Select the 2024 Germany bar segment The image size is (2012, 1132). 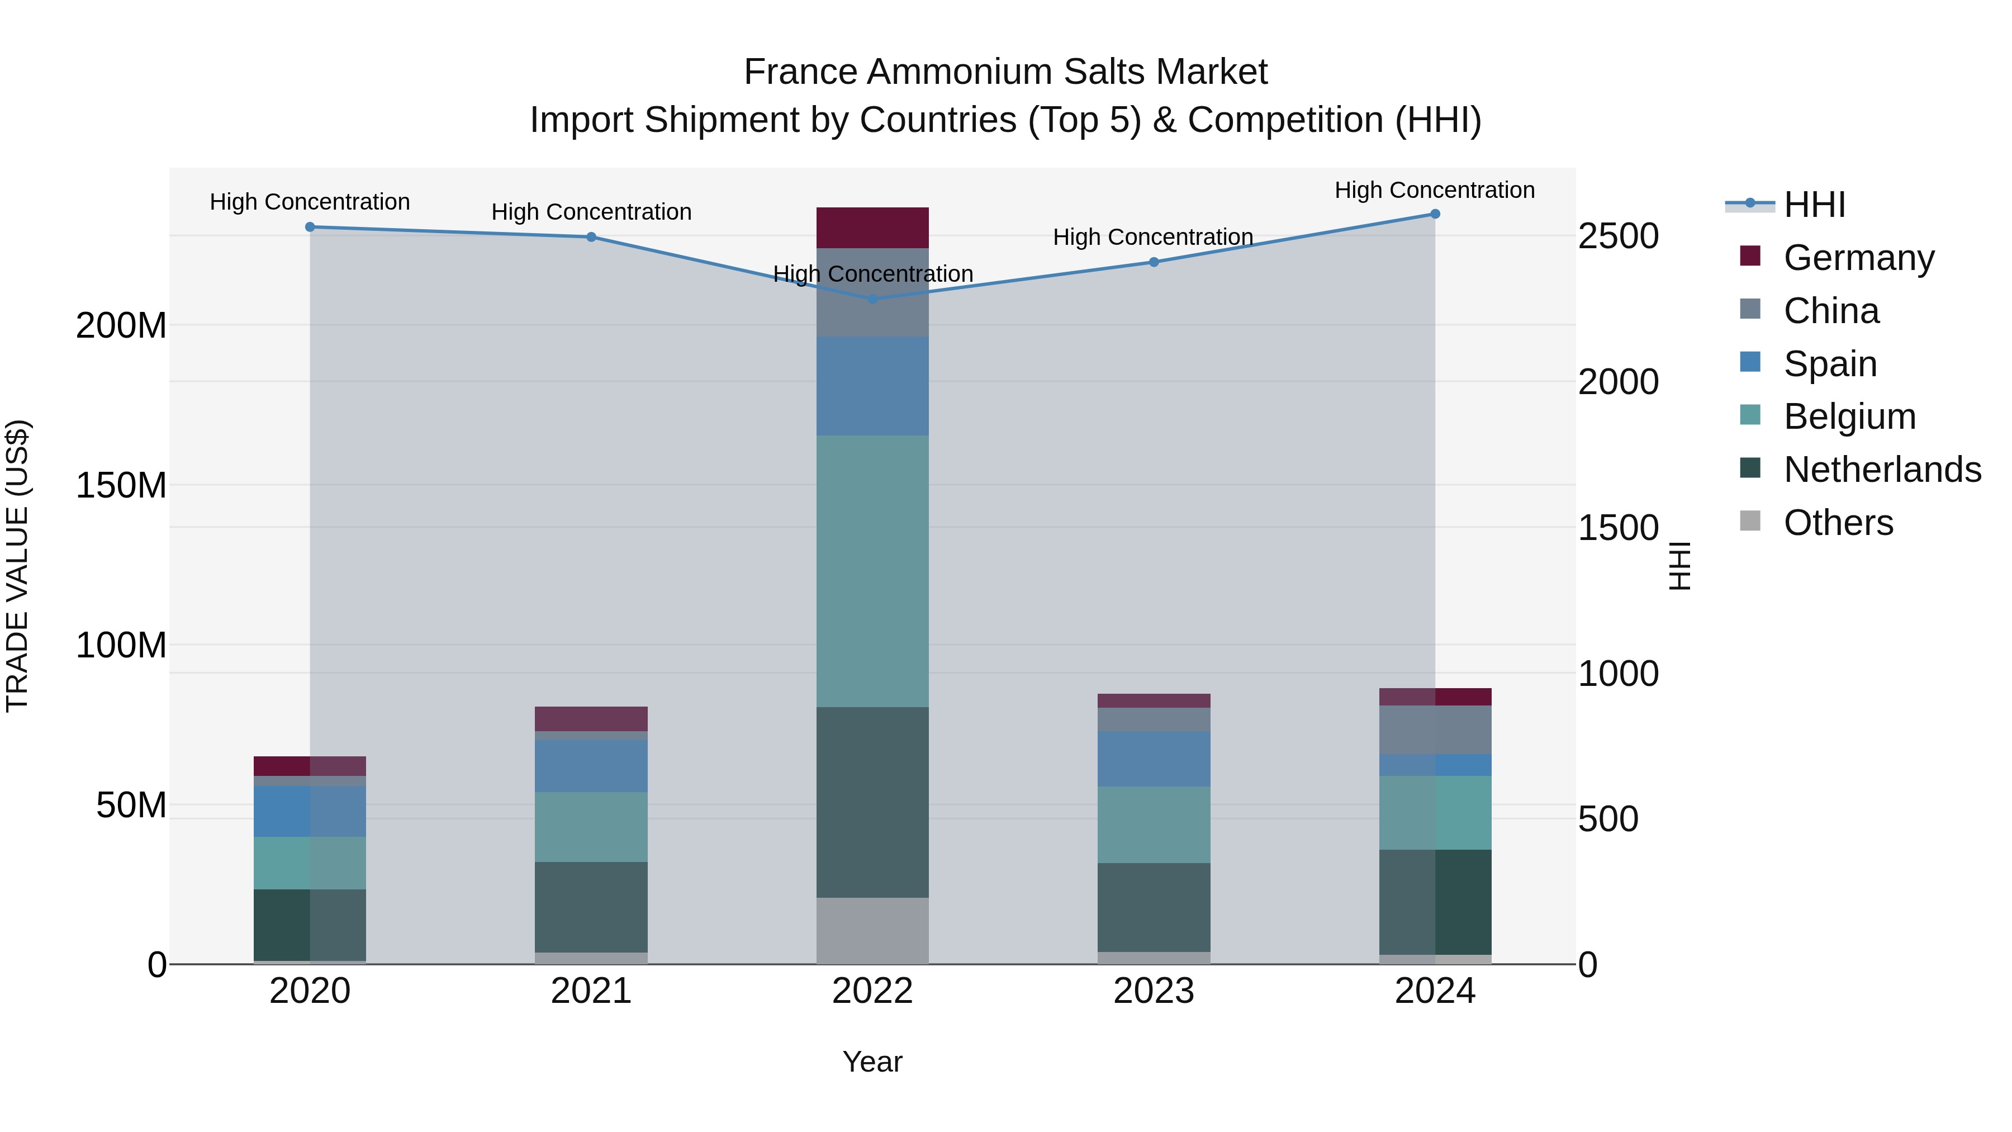click(x=1435, y=697)
